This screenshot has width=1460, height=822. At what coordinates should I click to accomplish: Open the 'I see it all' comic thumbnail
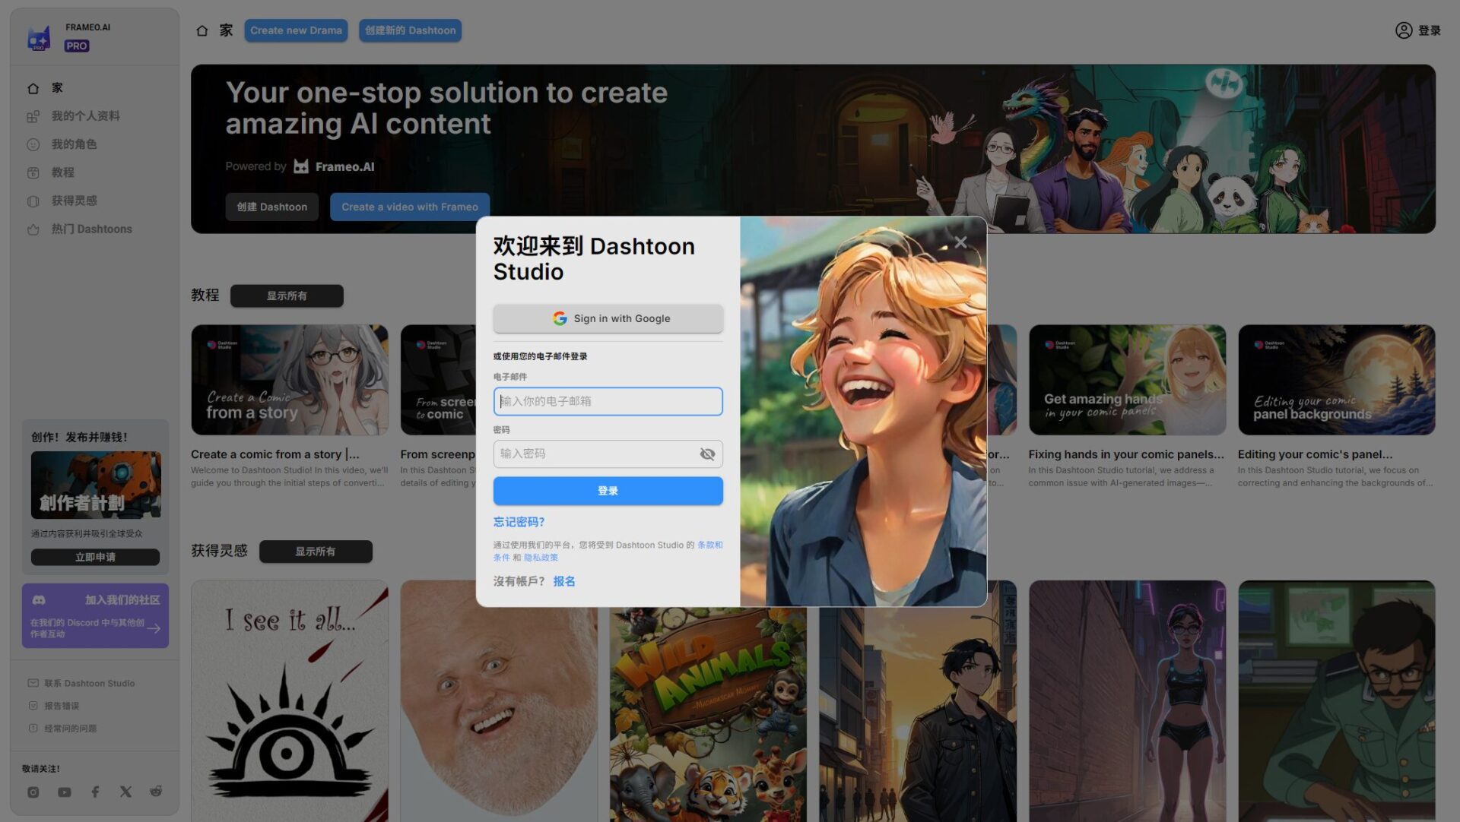pos(289,699)
